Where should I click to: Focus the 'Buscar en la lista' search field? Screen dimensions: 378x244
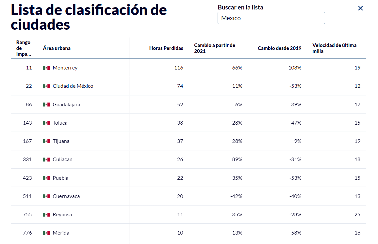point(271,18)
